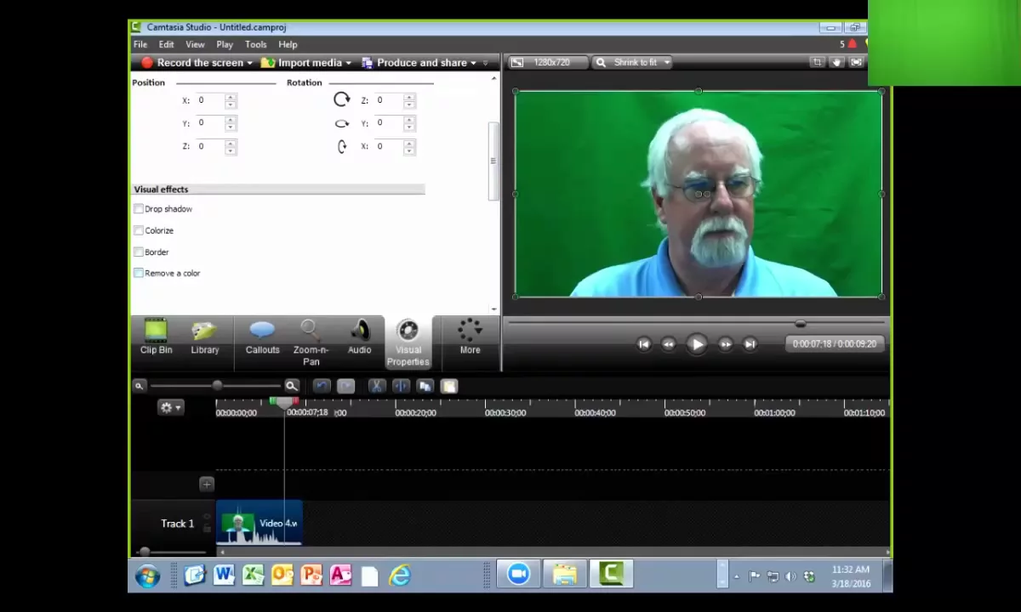This screenshot has width=1021, height=612.
Task: Switch to the Audio tab
Action: (x=359, y=337)
